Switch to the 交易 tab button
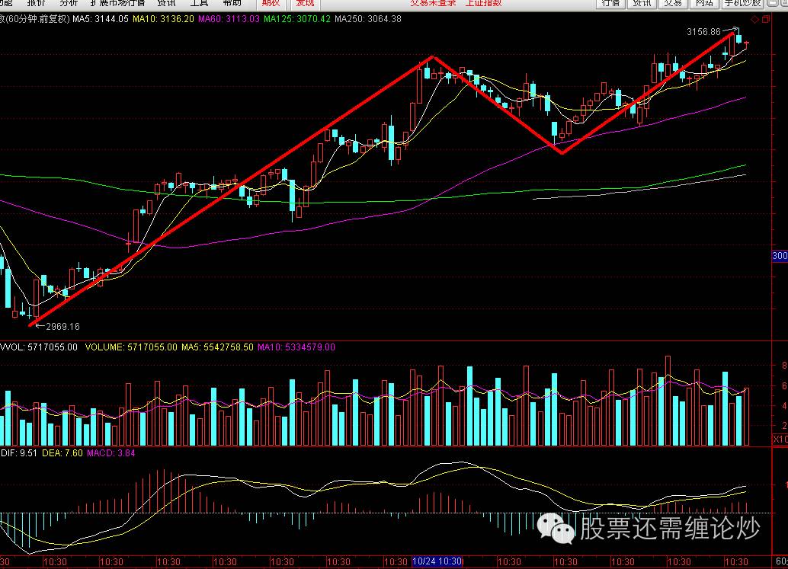 click(673, 4)
